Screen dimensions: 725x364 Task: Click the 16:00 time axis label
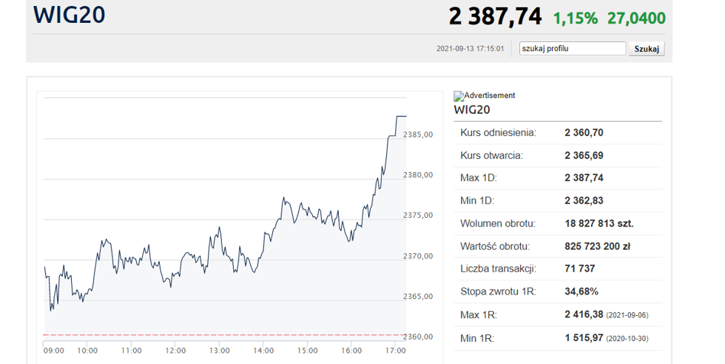(351, 350)
